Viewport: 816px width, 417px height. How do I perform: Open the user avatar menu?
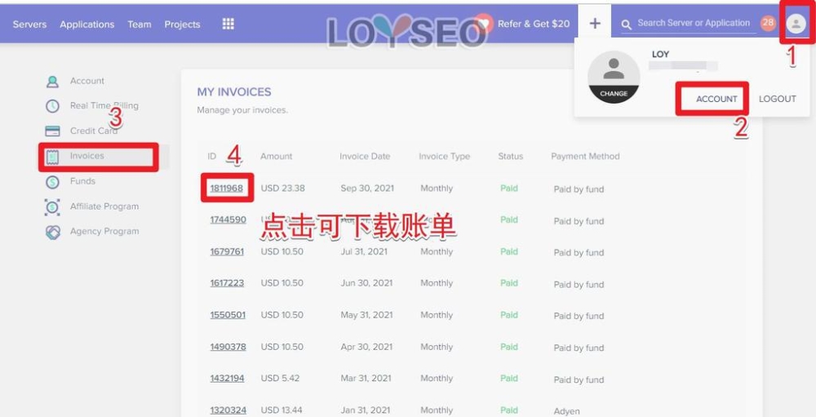point(796,24)
